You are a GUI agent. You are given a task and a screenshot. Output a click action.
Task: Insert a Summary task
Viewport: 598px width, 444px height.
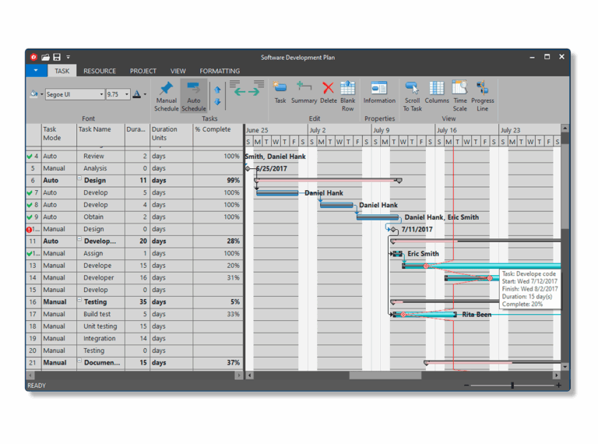[x=304, y=93]
